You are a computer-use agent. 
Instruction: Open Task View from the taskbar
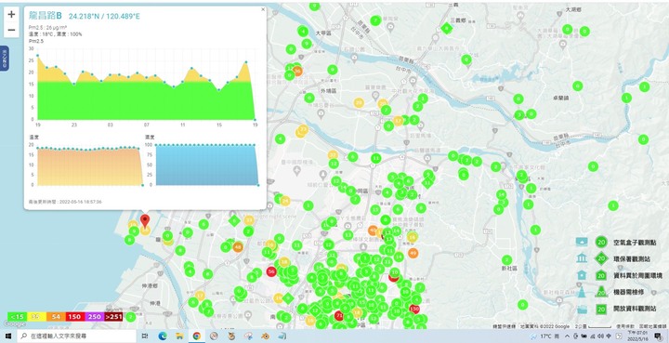coord(145,336)
